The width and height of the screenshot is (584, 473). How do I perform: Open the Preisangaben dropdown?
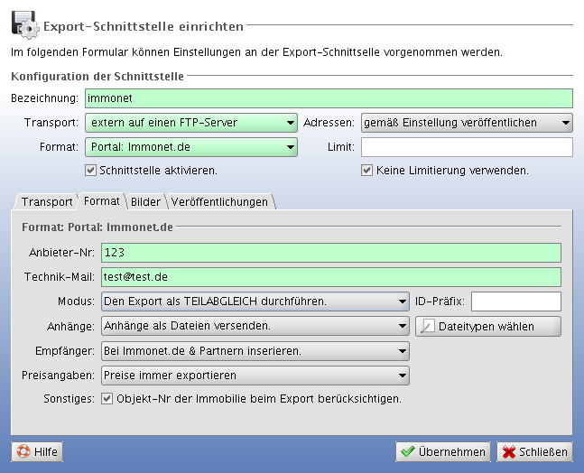tap(255, 375)
